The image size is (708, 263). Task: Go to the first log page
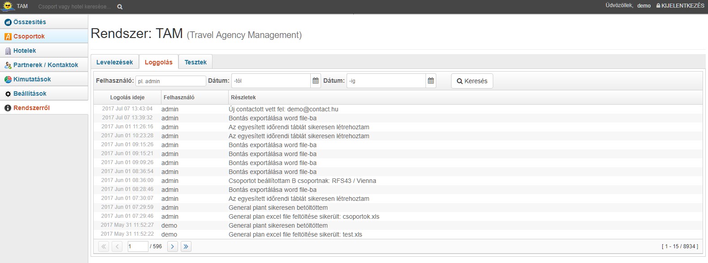point(104,246)
